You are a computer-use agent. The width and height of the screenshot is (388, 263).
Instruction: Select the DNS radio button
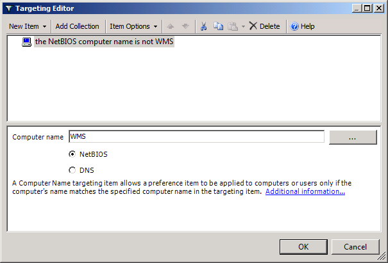coord(72,170)
